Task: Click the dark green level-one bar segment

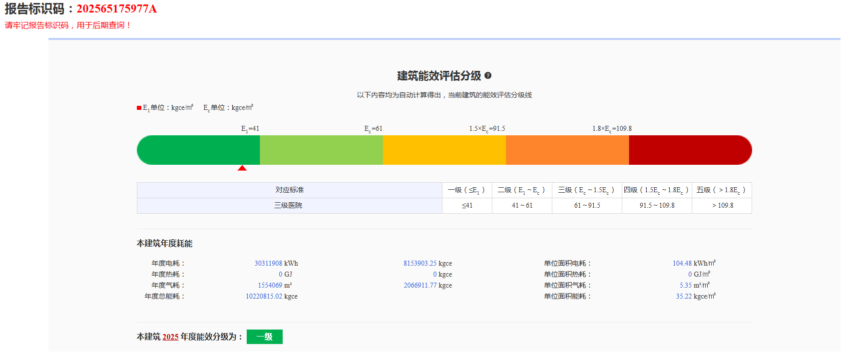Action: click(198, 150)
